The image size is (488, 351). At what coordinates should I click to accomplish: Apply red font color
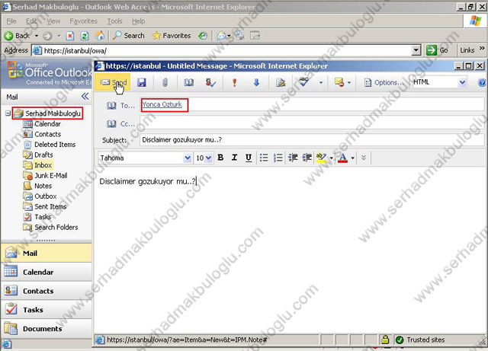(342, 158)
